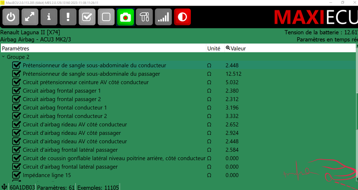This screenshot has height=190, width=358.
Task: Select row label Circuit d'airbag rideau AV côté passager
Action: click(x=72, y=133)
